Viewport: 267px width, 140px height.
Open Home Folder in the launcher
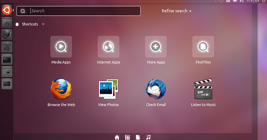coord(7,22)
